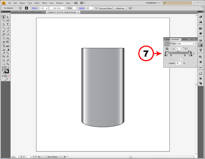Set fill to None in toolbox

(x=9, y=76)
